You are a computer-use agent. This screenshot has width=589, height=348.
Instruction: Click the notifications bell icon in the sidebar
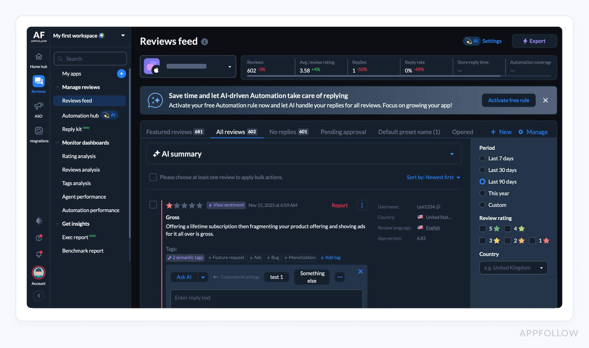pos(38,254)
